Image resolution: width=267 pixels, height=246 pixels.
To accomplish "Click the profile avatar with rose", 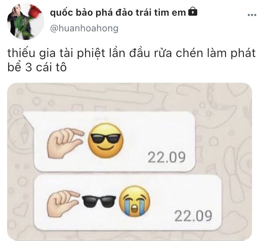I will point(26,21).
